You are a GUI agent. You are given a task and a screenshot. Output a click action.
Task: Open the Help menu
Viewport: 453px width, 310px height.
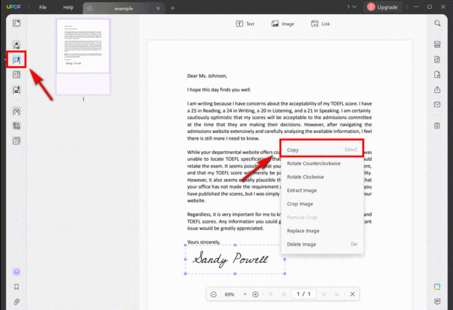click(x=68, y=7)
